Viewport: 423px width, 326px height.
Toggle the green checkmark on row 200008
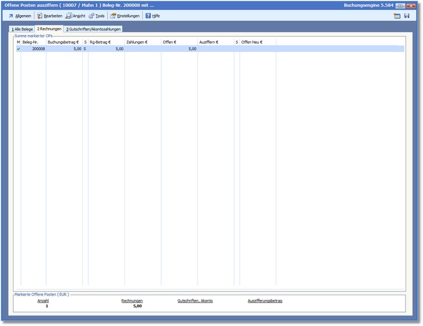[18, 49]
